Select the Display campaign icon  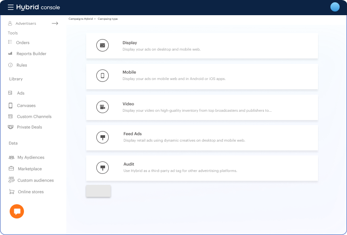pyautogui.click(x=102, y=45)
